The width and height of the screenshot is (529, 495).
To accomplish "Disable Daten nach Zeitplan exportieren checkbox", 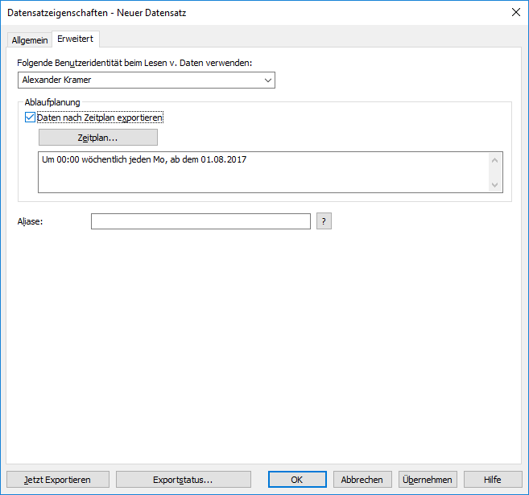I will pyautogui.click(x=31, y=118).
